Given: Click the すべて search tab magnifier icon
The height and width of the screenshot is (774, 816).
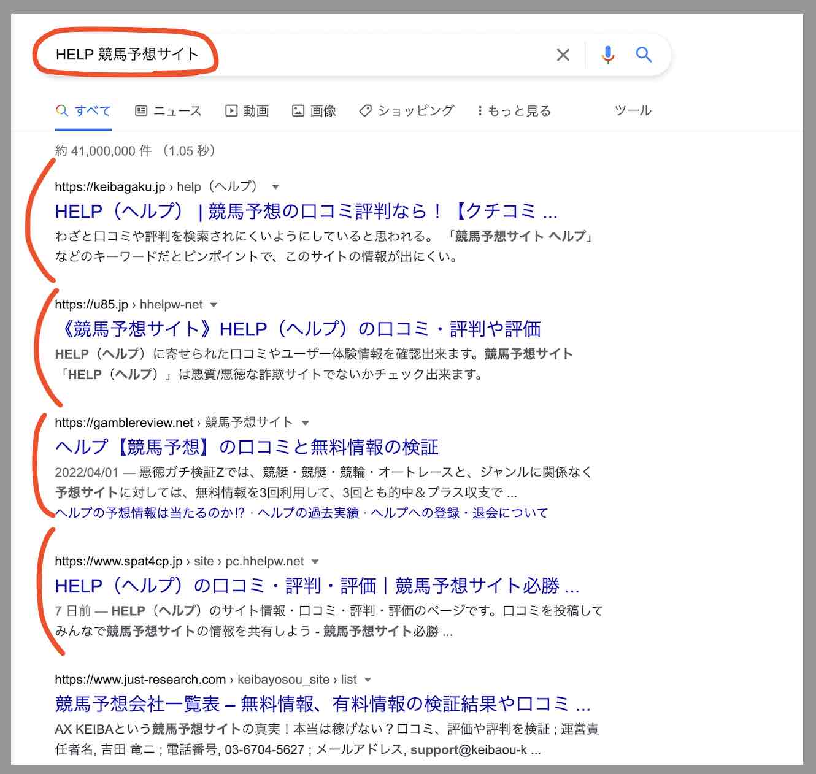Looking at the screenshot, I should (62, 111).
